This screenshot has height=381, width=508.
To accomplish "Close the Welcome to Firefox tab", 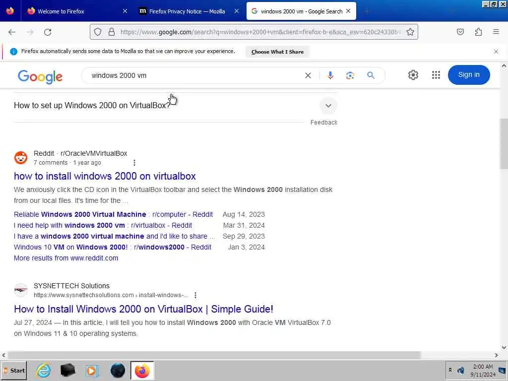I will point(125,11).
